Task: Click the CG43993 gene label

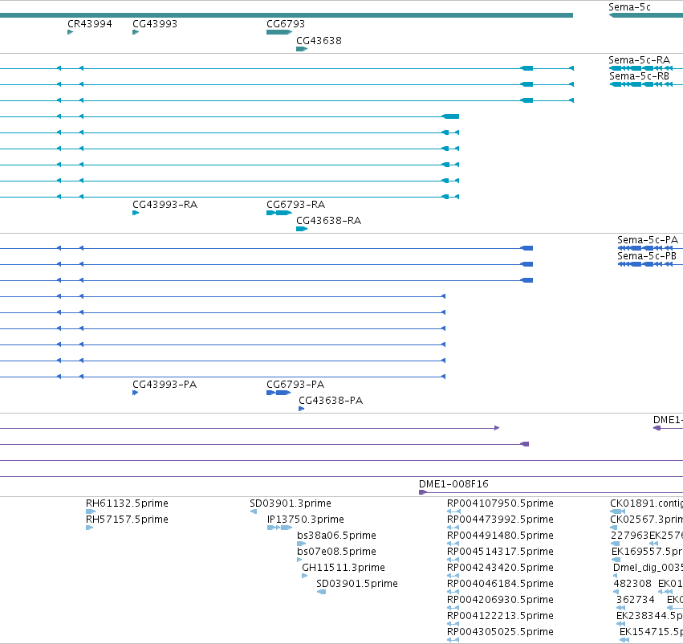Action: coord(155,24)
